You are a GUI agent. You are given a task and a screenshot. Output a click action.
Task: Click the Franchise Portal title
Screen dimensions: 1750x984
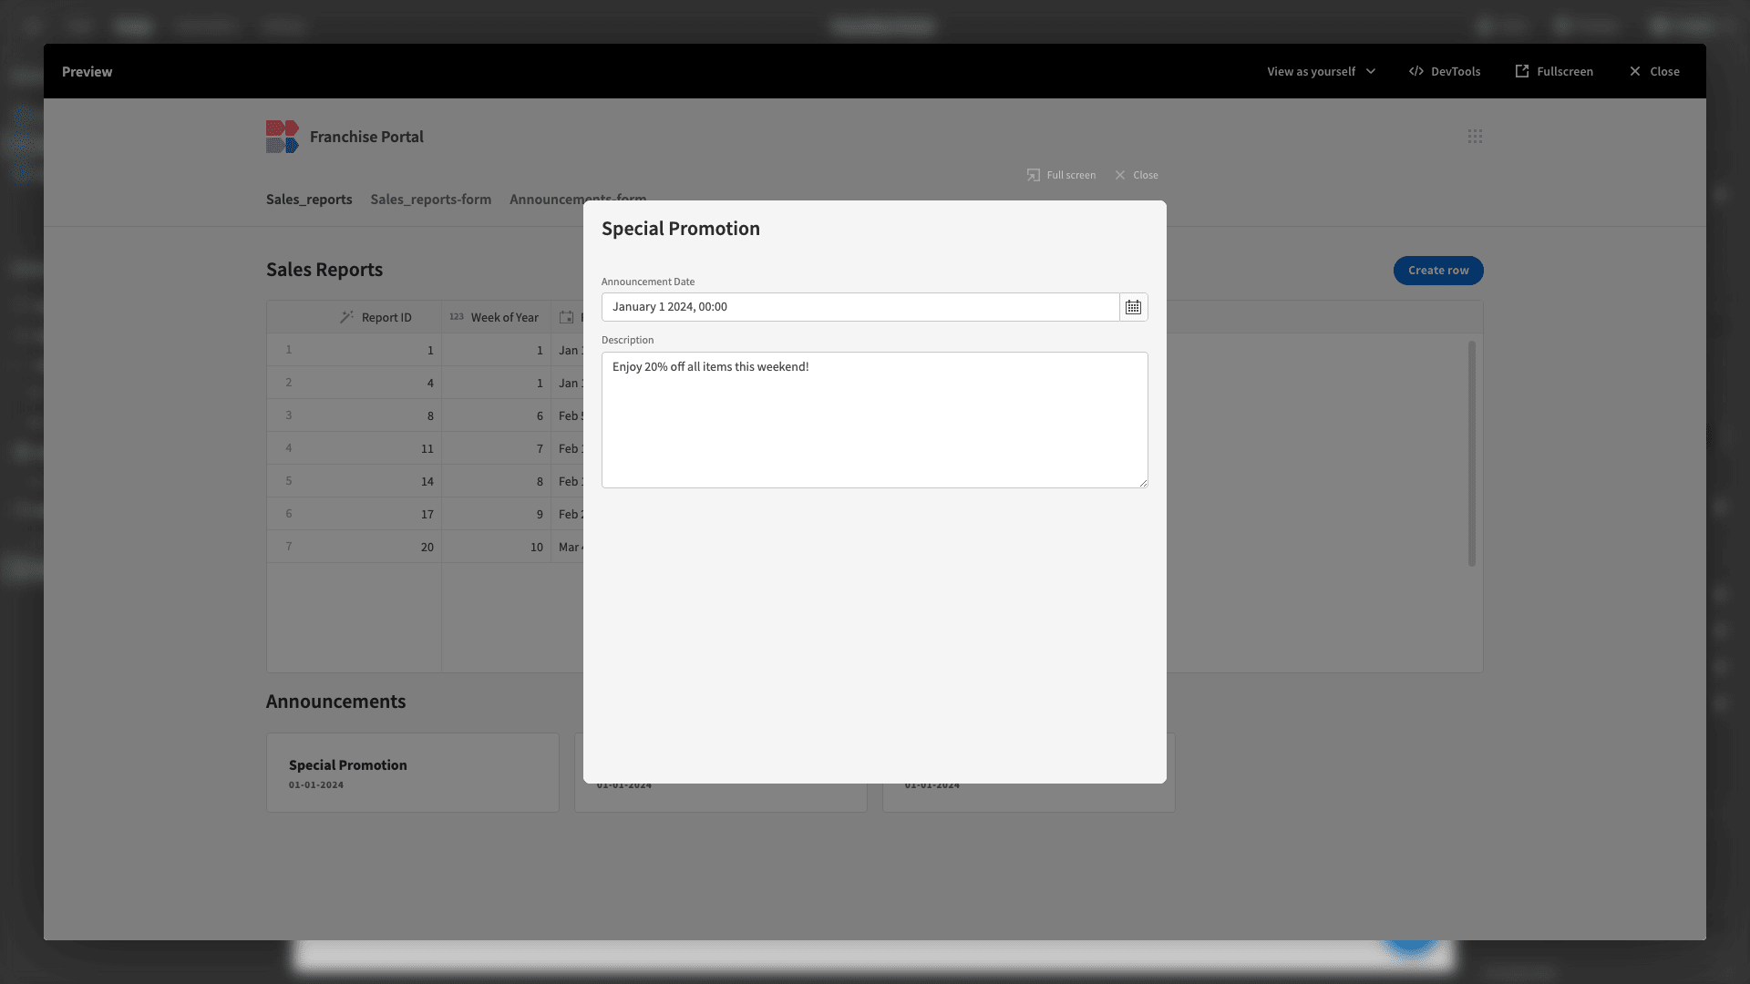pos(366,137)
